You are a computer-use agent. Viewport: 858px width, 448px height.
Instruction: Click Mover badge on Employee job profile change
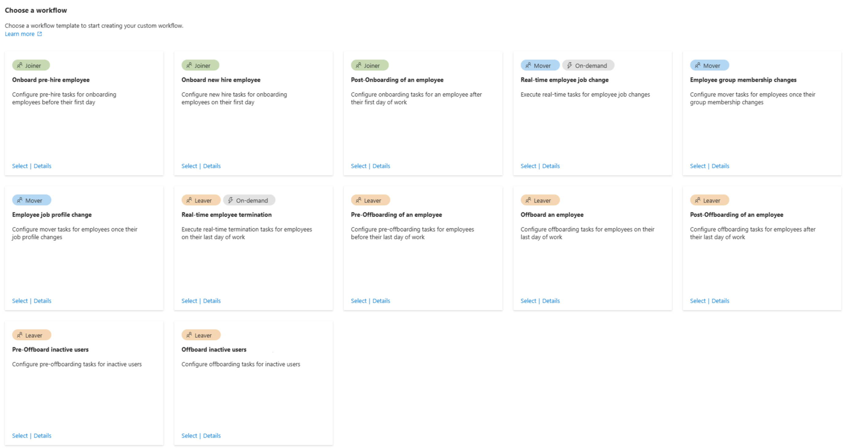tap(32, 200)
